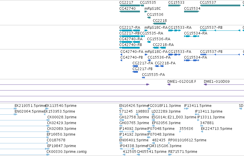244x156 pixels.
Task: Select the CG2218-PA protein feature
Action: [x=159, y=66]
